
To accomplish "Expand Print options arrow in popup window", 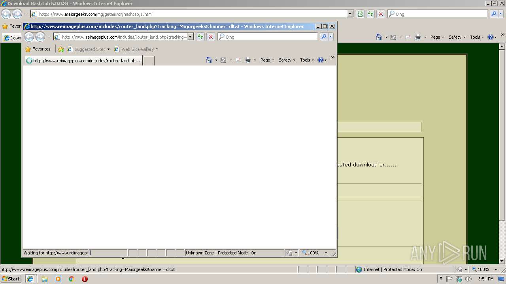I will coord(255,60).
